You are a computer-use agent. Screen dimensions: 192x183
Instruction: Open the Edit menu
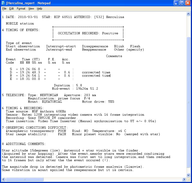click(x=12, y=9)
